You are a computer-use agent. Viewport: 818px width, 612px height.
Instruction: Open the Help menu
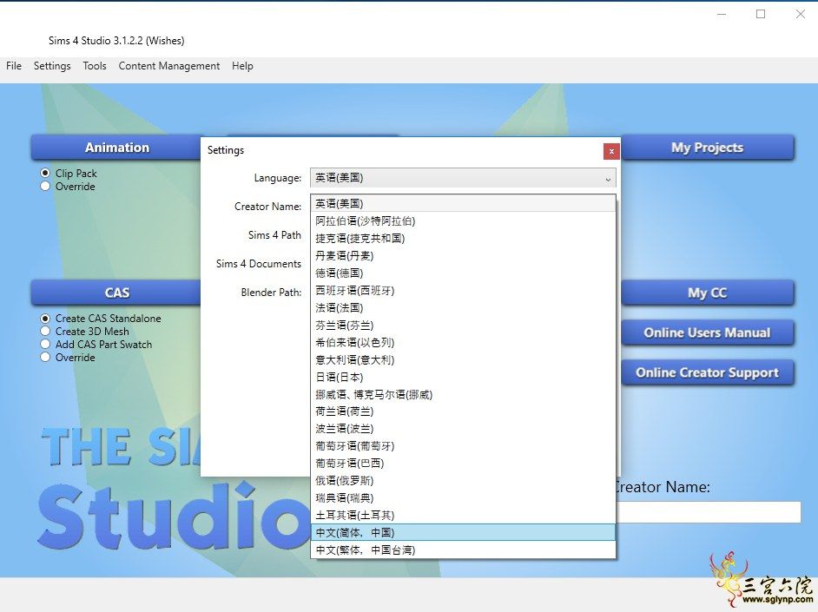pyautogui.click(x=242, y=66)
